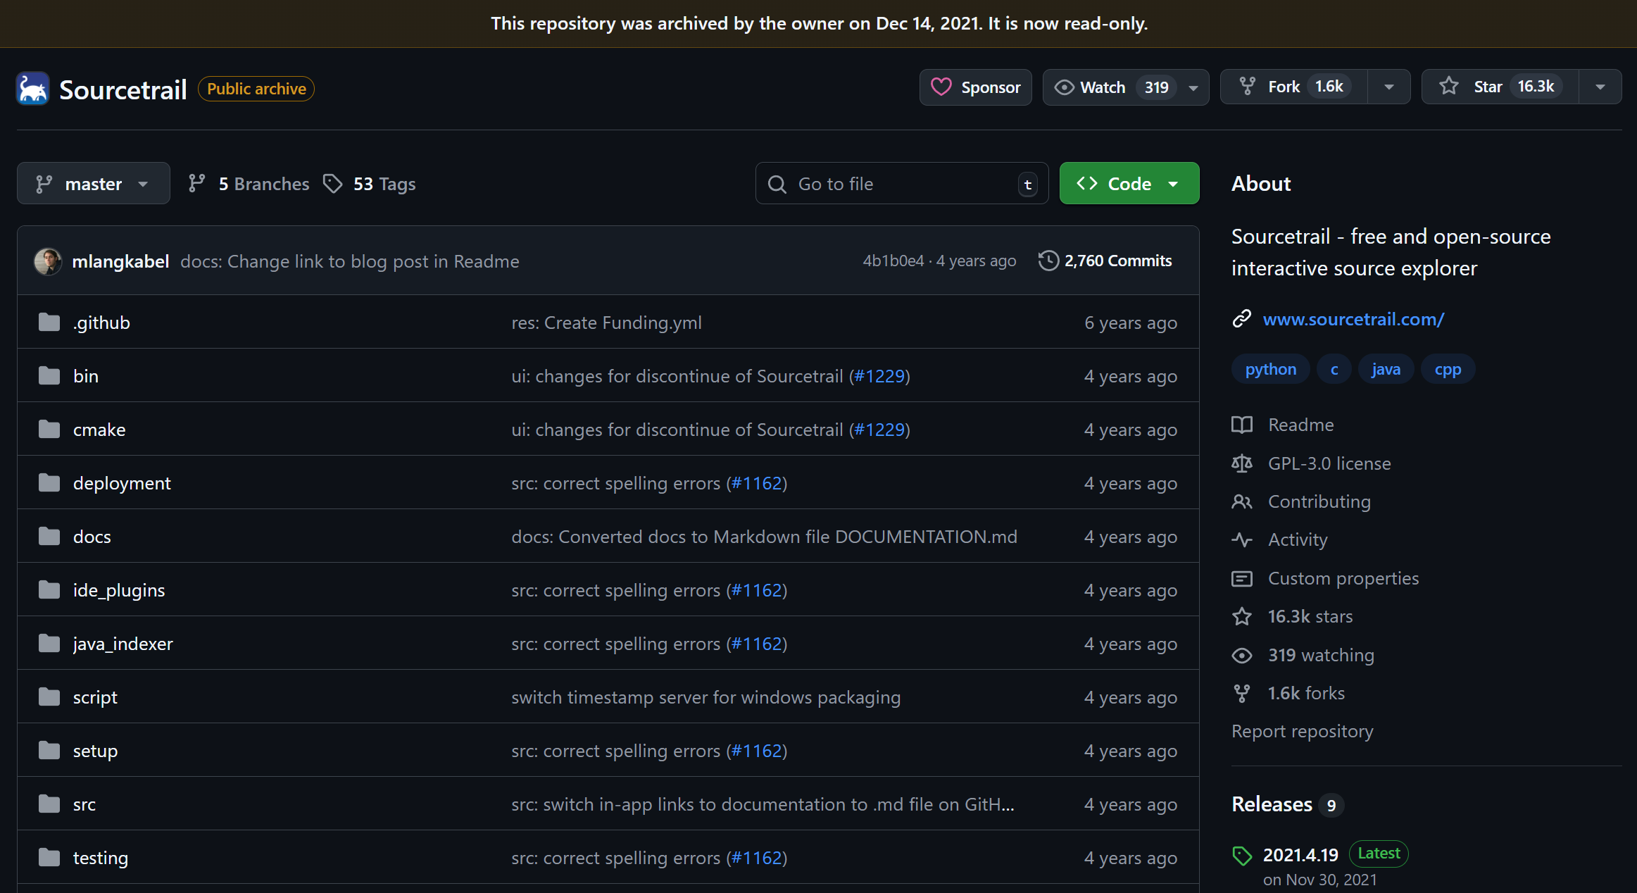Open the mlangkabel author avatar
The width and height of the screenshot is (1637, 893).
point(48,261)
